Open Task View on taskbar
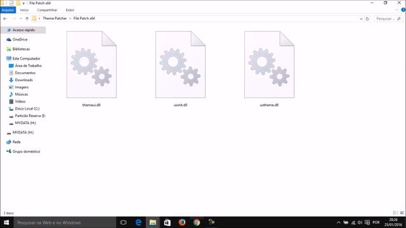Image resolution: width=406 pixels, height=228 pixels. tap(124, 222)
